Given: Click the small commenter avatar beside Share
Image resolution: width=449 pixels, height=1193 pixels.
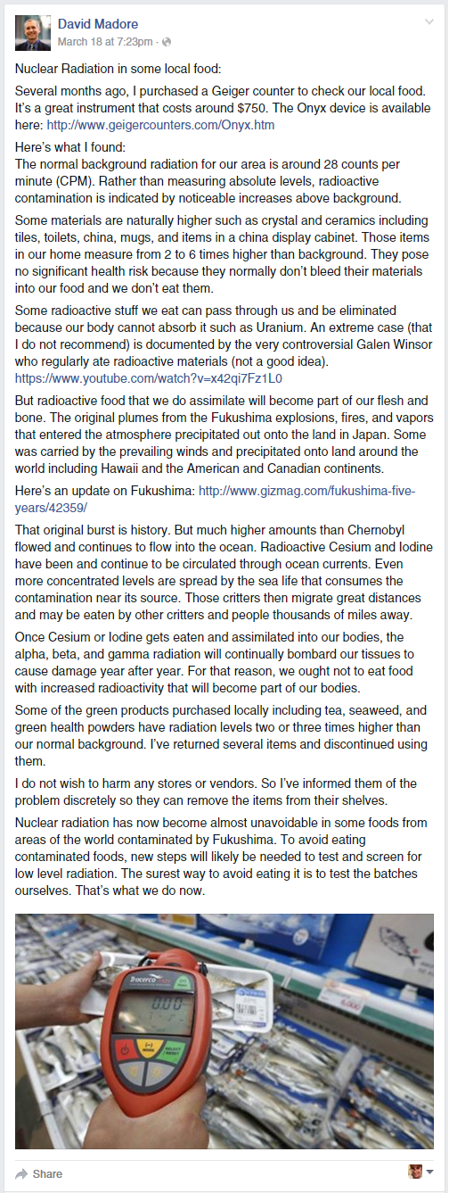Looking at the screenshot, I should pyautogui.click(x=415, y=1172).
